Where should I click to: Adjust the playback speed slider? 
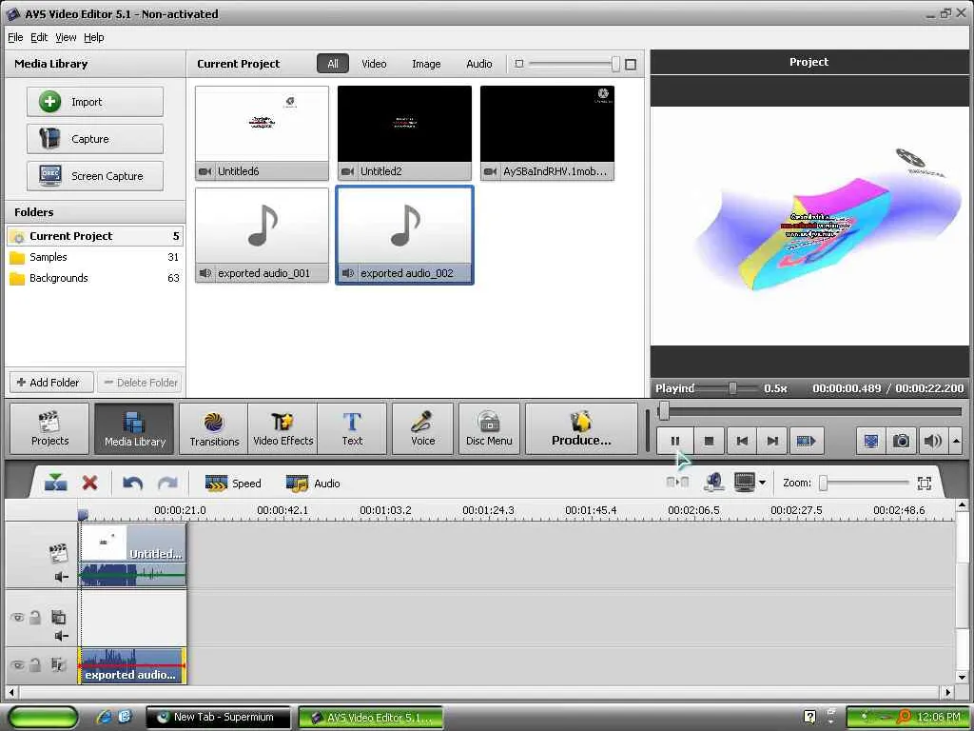pyautogui.click(x=733, y=388)
